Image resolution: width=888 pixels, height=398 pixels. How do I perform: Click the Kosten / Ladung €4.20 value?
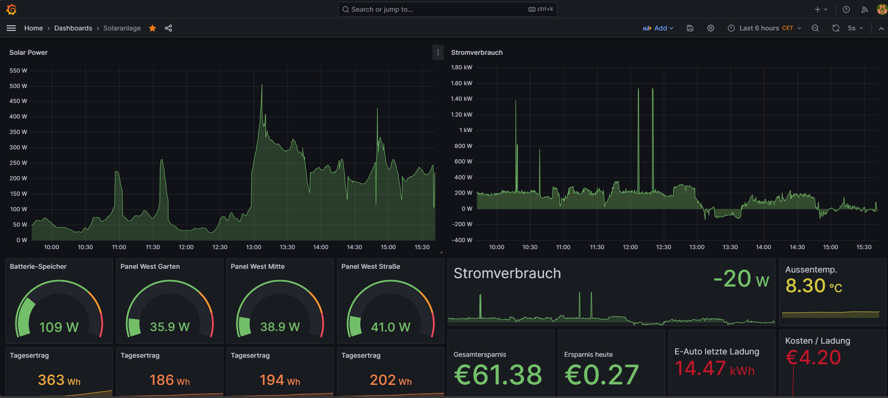pyautogui.click(x=813, y=357)
